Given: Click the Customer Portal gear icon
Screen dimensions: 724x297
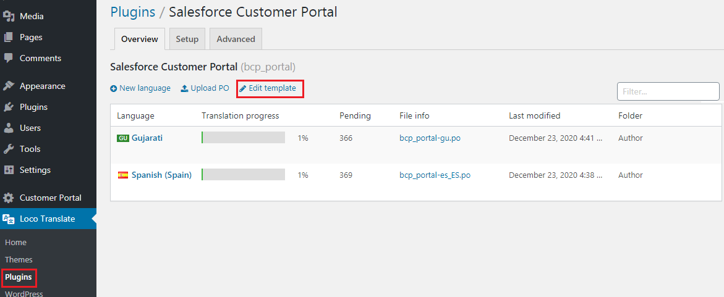Looking at the screenshot, I should pos(9,198).
